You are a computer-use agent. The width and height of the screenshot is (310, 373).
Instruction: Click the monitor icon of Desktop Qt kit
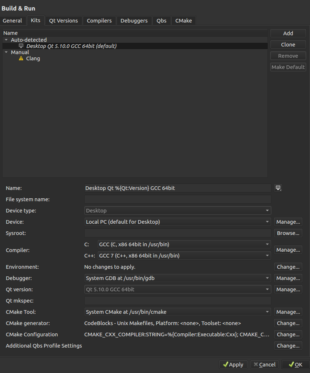pyautogui.click(x=21, y=46)
